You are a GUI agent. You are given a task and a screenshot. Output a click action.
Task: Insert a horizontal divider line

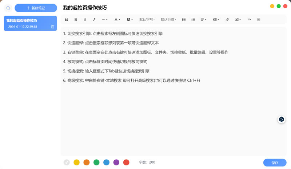[x=259, y=20]
